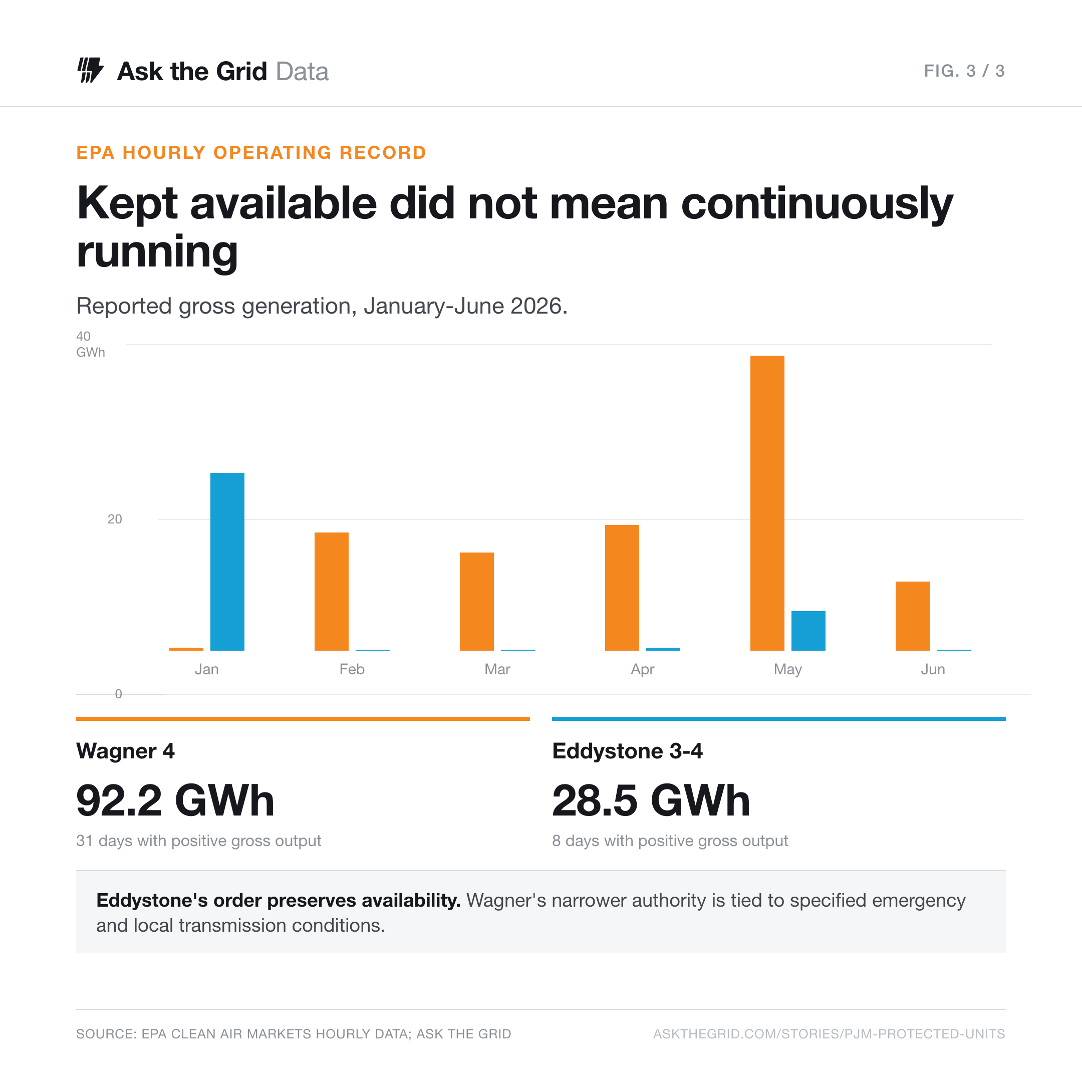
Task: Select the orange March bar
Action: coord(476,602)
